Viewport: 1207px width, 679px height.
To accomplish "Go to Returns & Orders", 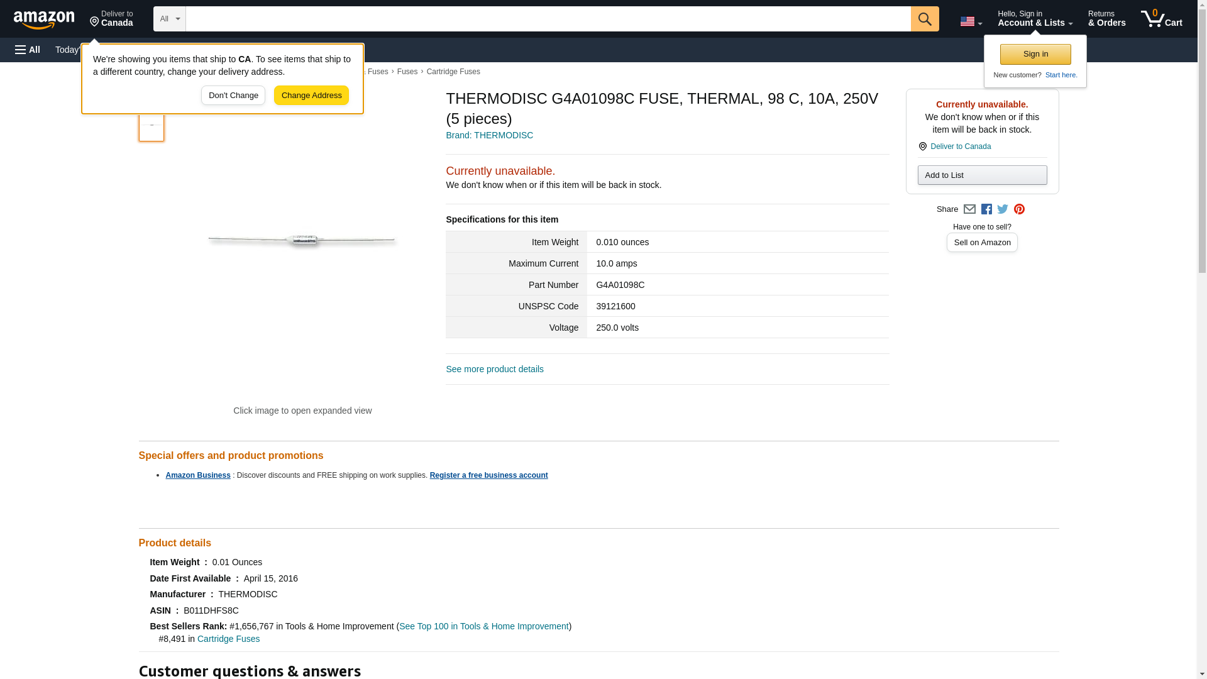I will point(1106,19).
